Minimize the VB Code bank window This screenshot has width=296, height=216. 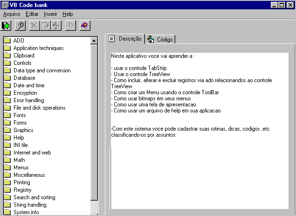click(x=274, y=5)
